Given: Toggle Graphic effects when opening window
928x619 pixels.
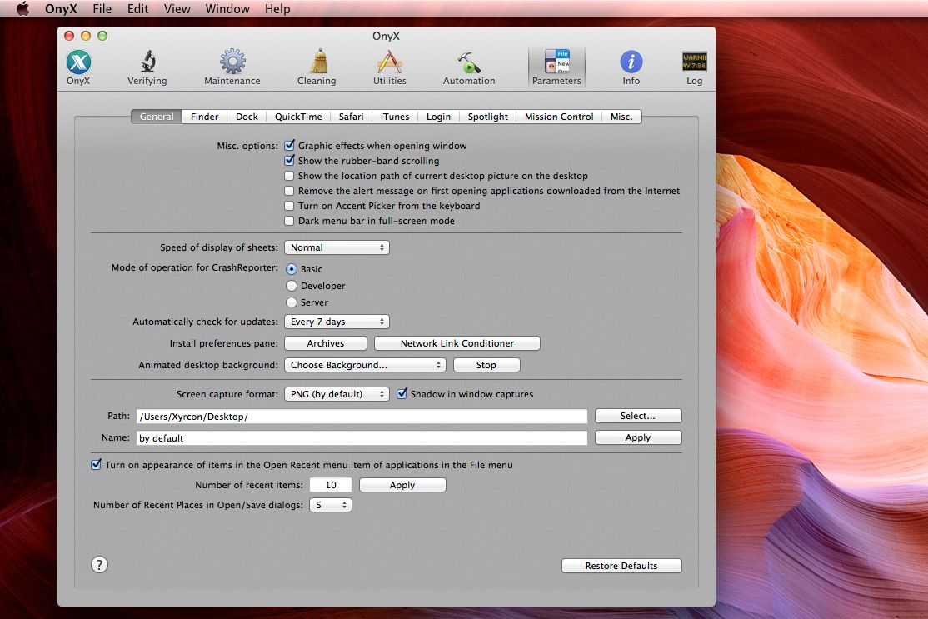Looking at the screenshot, I should [289, 146].
